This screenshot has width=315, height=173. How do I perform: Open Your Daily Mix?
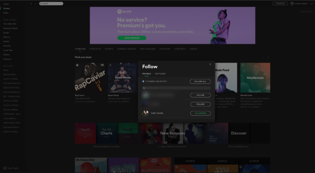click(9, 24)
